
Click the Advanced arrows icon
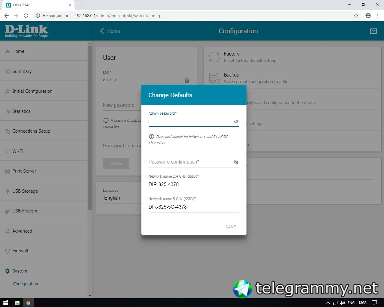click(x=8, y=231)
